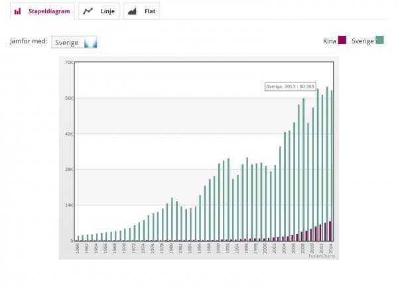Click the area chart icon beside Flat
Image resolution: width=398 pixels, height=287 pixels.
point(133,11)
